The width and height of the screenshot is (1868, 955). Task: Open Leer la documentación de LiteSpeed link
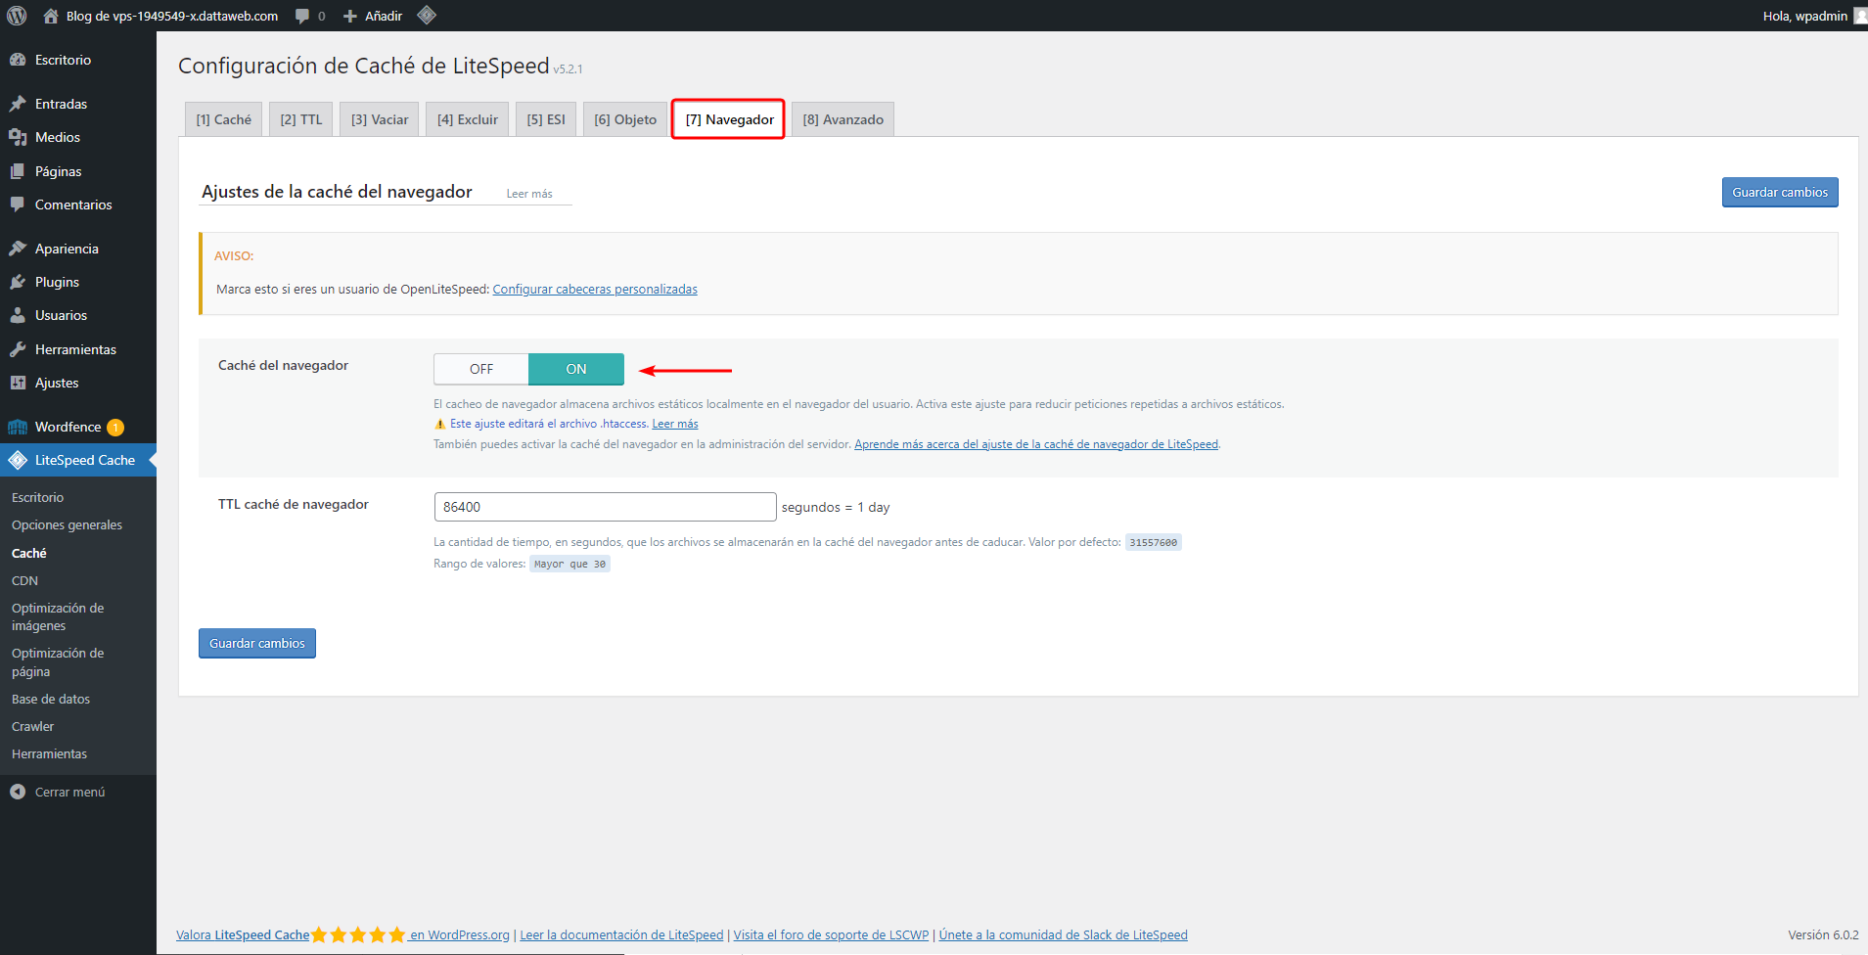pyautogui.click(x=621, y=934)
